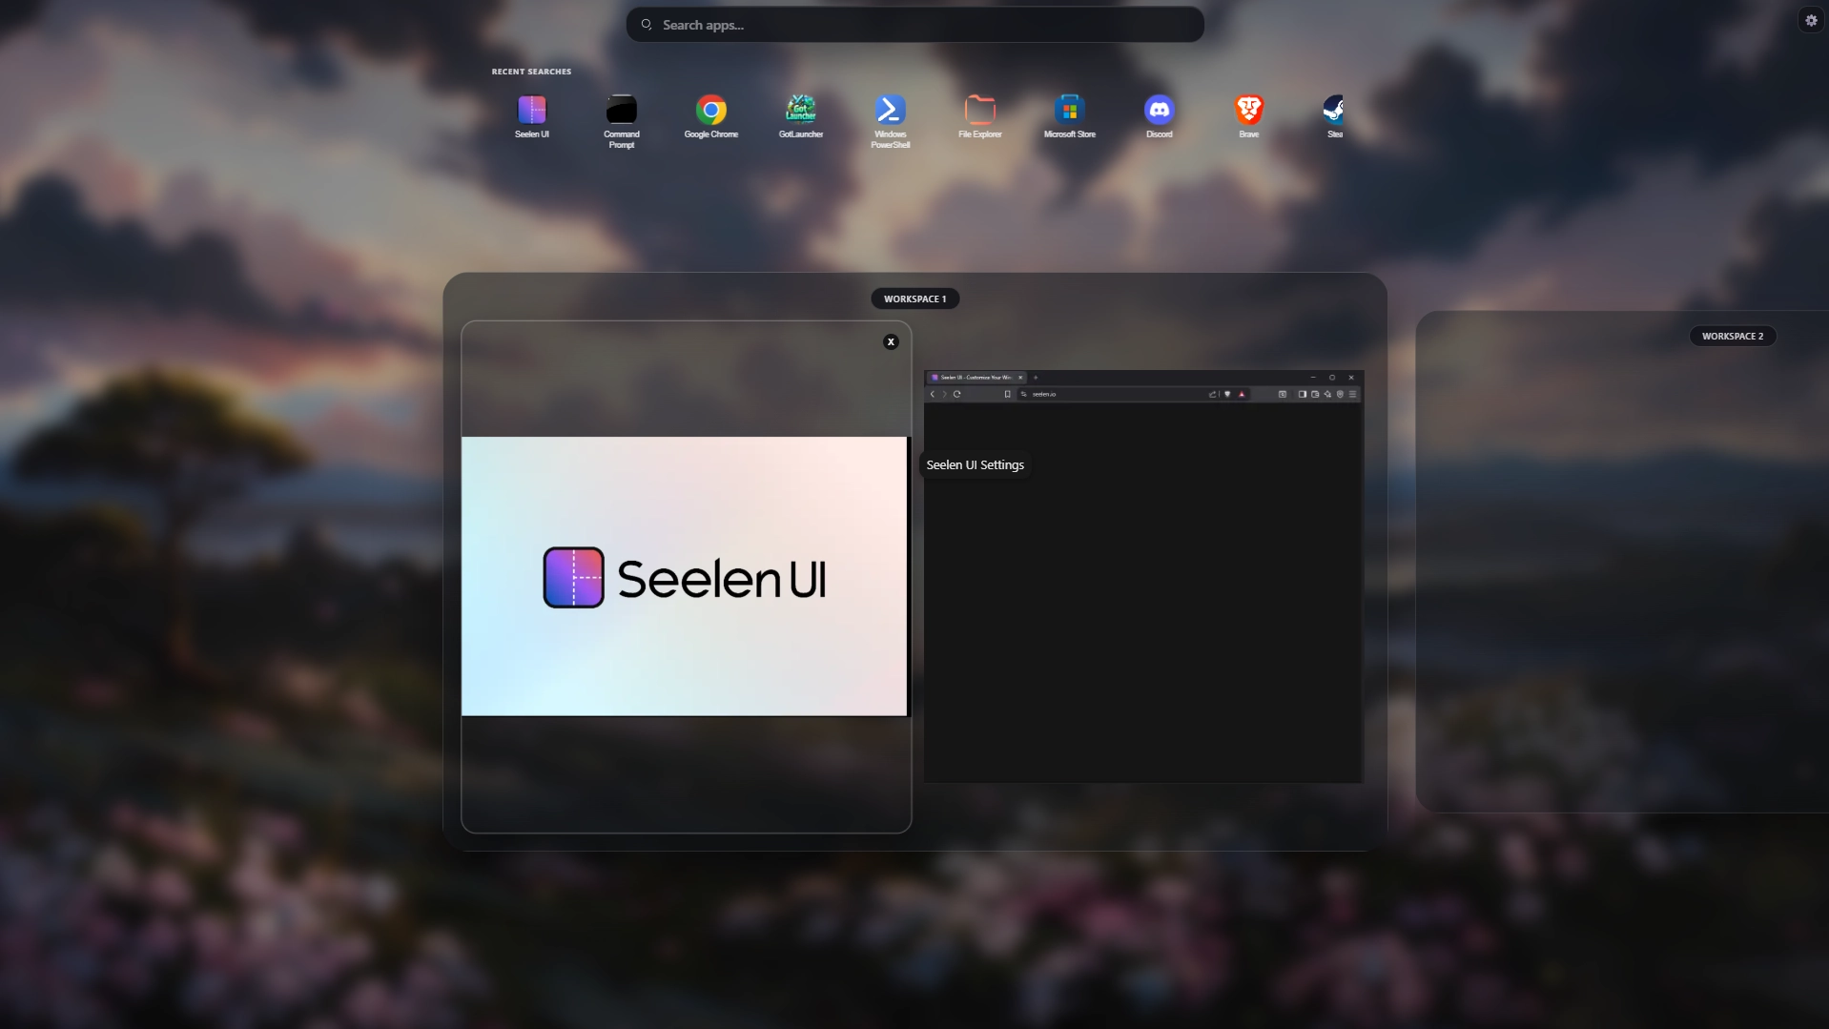Viewport: 1829px width, 1029px height.
Task: Open Leo AI icon in Brave toolbar
Action: coord(1327,394)
